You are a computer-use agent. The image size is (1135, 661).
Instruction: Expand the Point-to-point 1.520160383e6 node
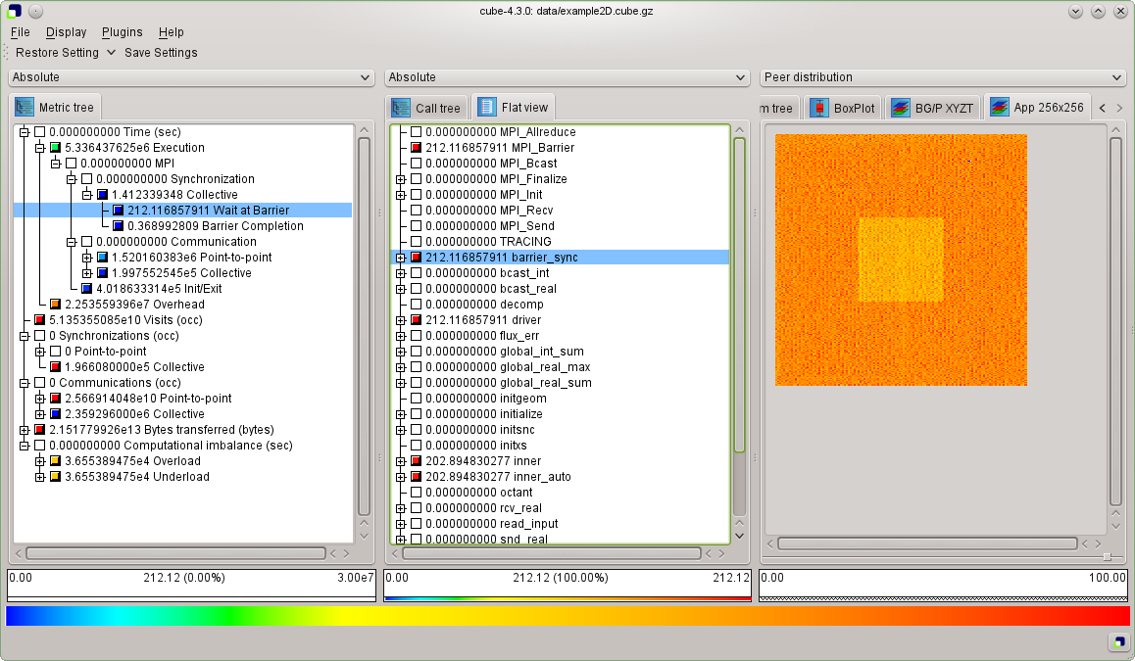[x=87, y=258]
